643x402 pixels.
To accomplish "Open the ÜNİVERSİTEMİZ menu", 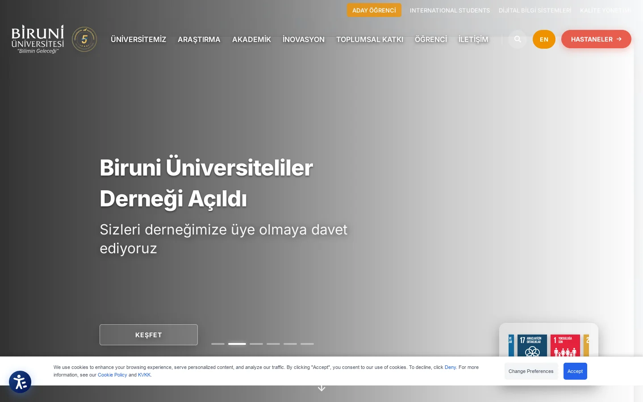I will [x=138, y=39].
